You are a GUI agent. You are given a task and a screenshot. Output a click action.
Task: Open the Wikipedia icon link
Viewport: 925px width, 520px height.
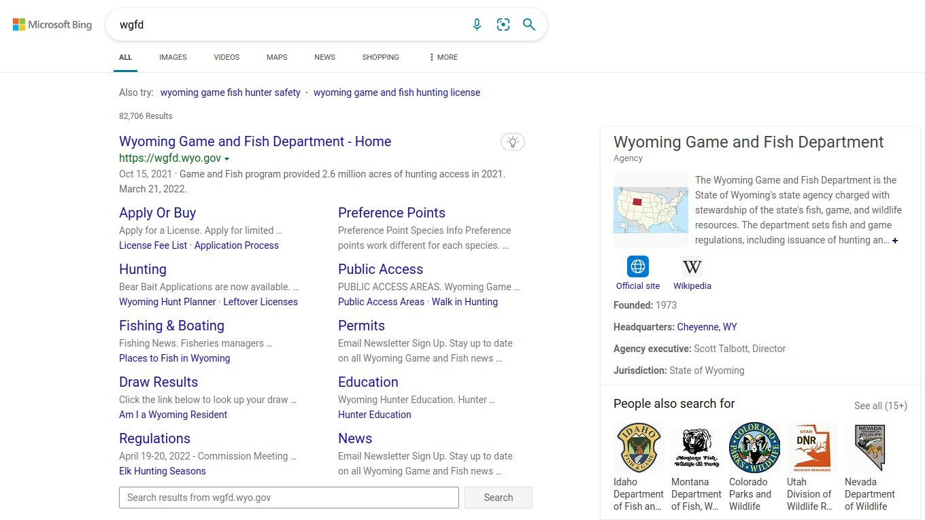(x=692, y=266)
